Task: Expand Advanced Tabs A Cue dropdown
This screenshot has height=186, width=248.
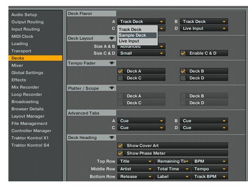Action: 141,121
